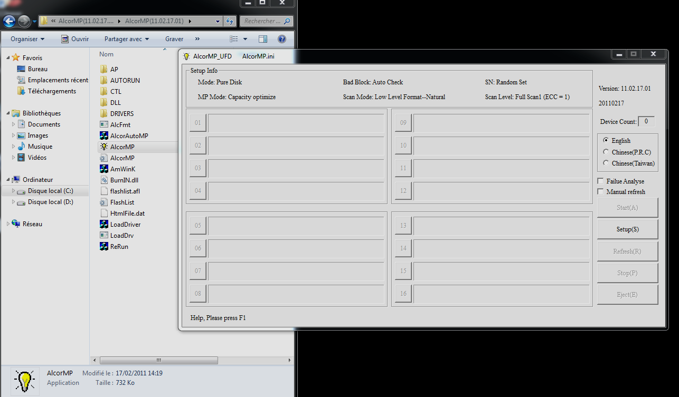Open Explorer help question mark icon
The image size is (679, 397).
[x=282, y=39]
